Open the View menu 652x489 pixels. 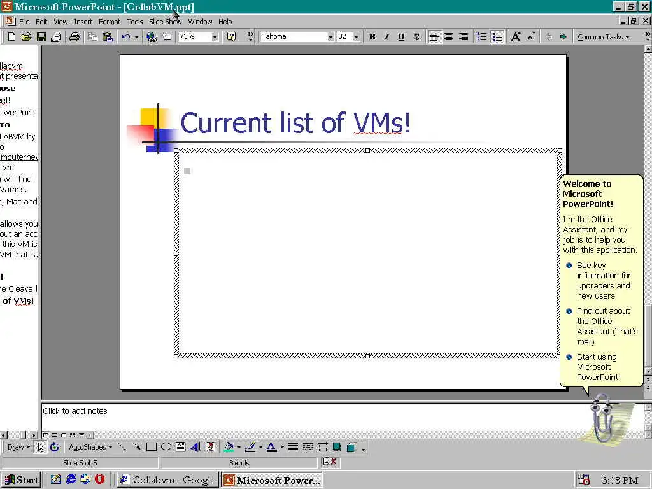tap(60, 22)
